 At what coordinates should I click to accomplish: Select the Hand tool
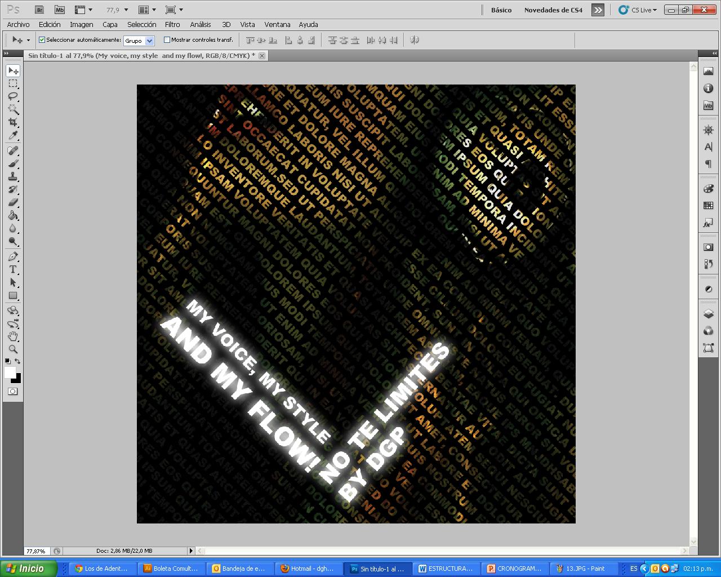point(13,336)
